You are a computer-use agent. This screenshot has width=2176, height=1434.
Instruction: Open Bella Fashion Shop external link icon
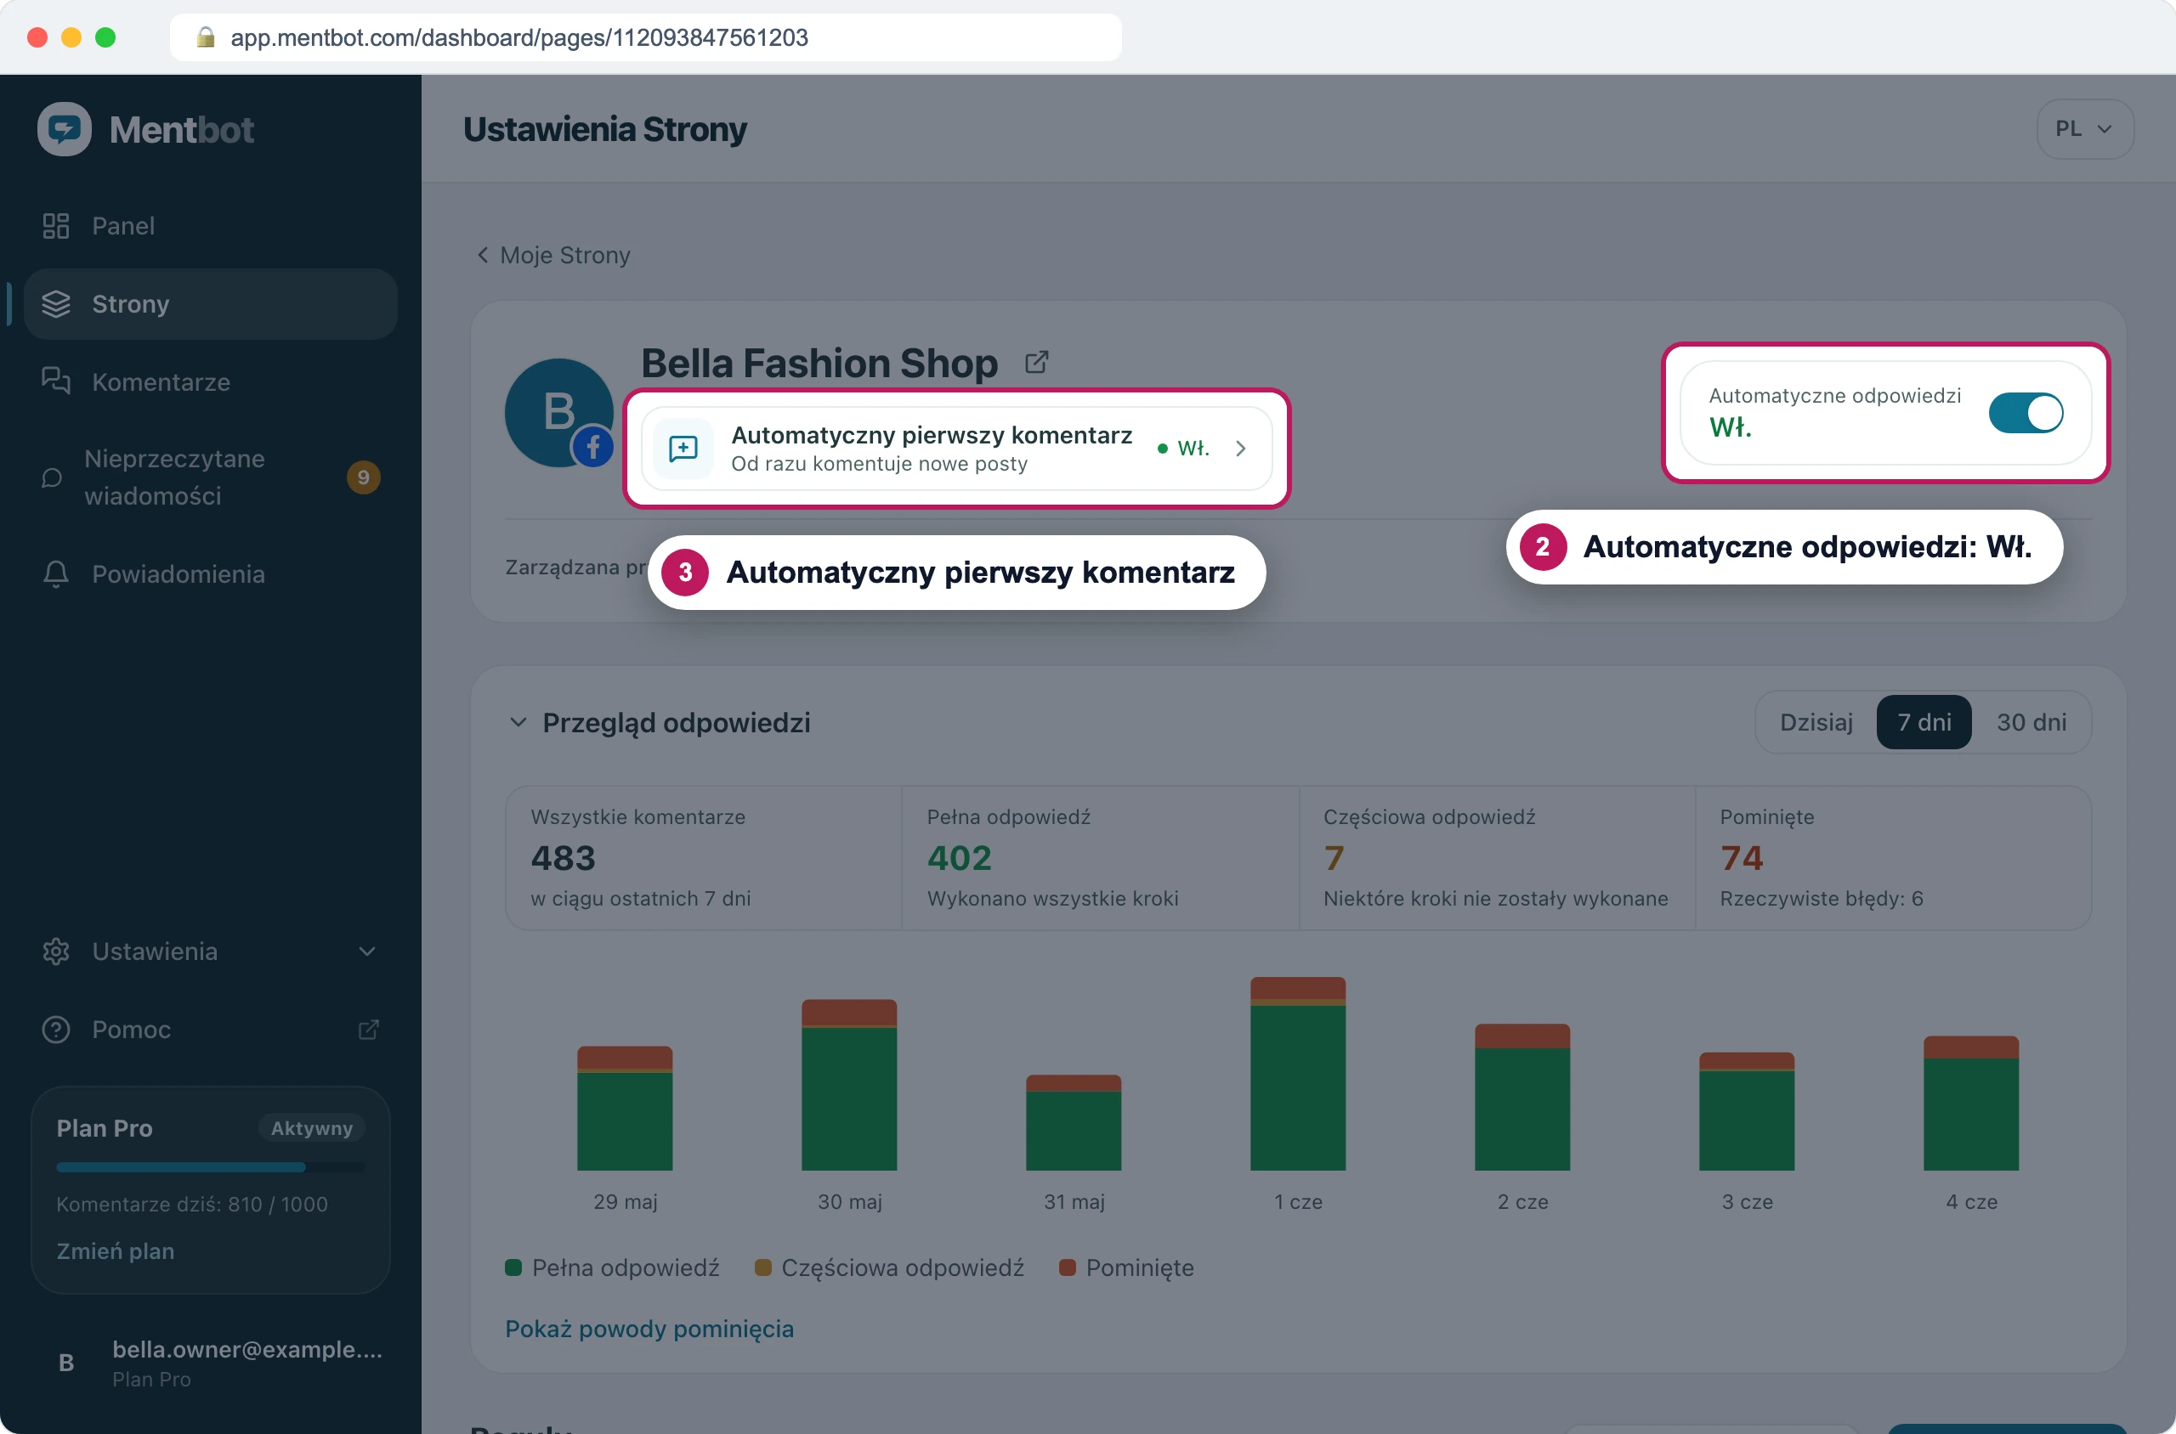click(1037, 362)
